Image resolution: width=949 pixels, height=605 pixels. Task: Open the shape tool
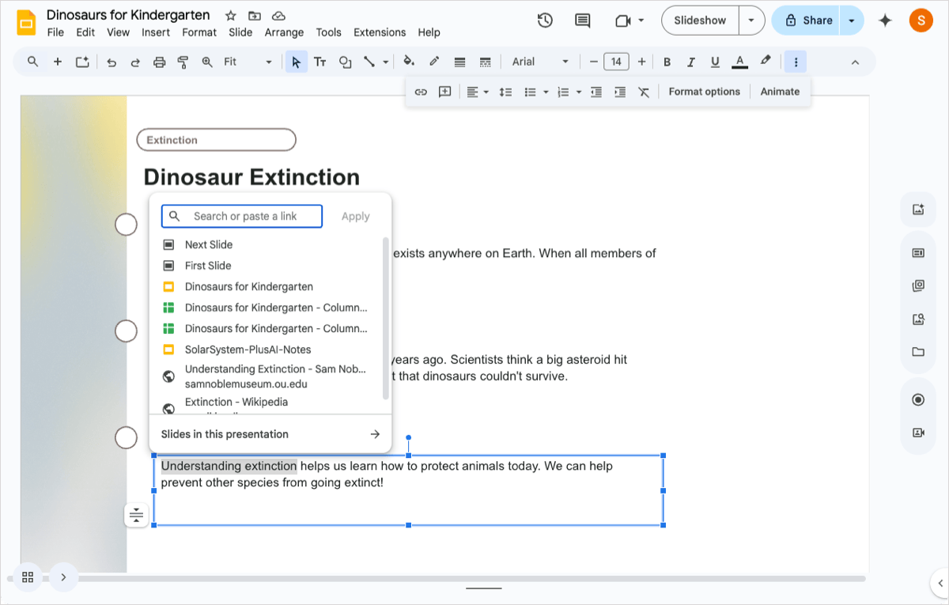click(x=345, y=62)
